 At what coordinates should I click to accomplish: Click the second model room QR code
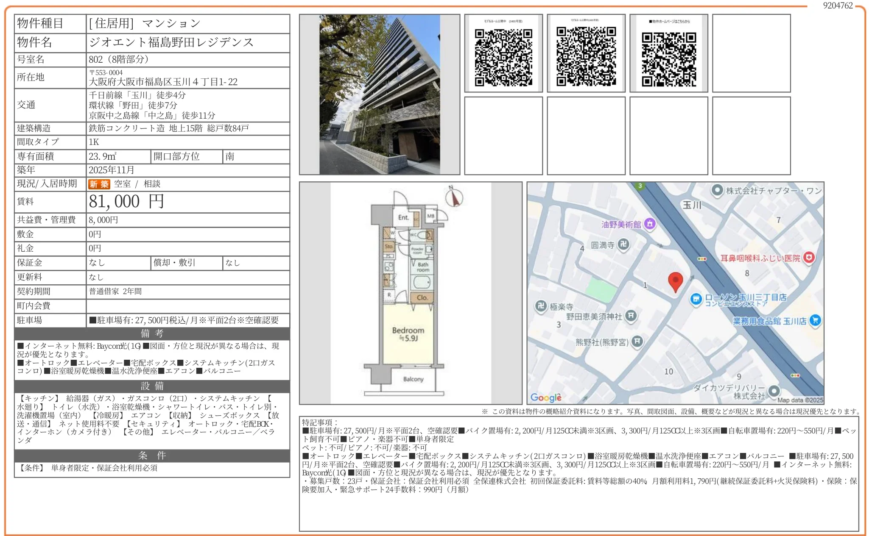pyautogui.click(x=586, y=56)
